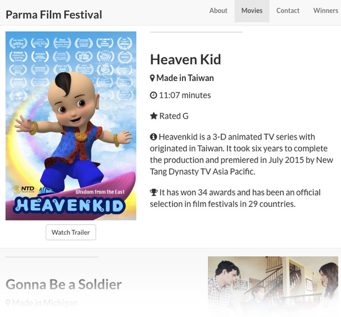This screenshot has width=341, height=317.
Task: Click the Heaven Kid poster image
Action: click(71, 126)
